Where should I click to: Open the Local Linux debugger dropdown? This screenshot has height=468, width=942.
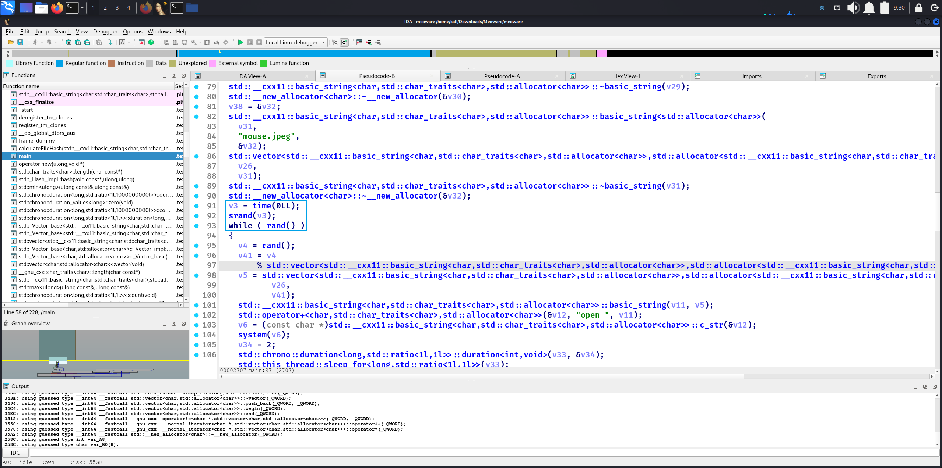(x=295, y=42)
